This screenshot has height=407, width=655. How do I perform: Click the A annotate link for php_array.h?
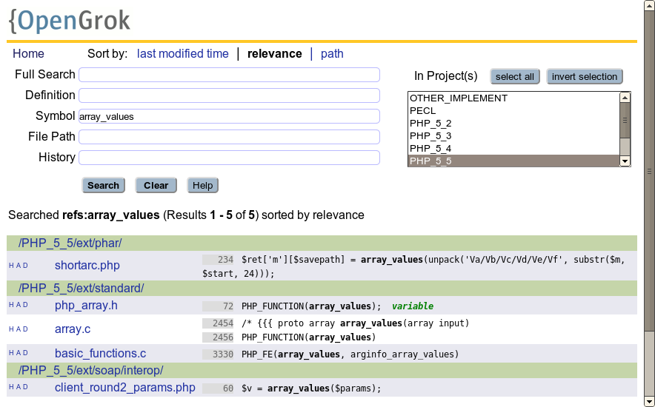[19, 305]
